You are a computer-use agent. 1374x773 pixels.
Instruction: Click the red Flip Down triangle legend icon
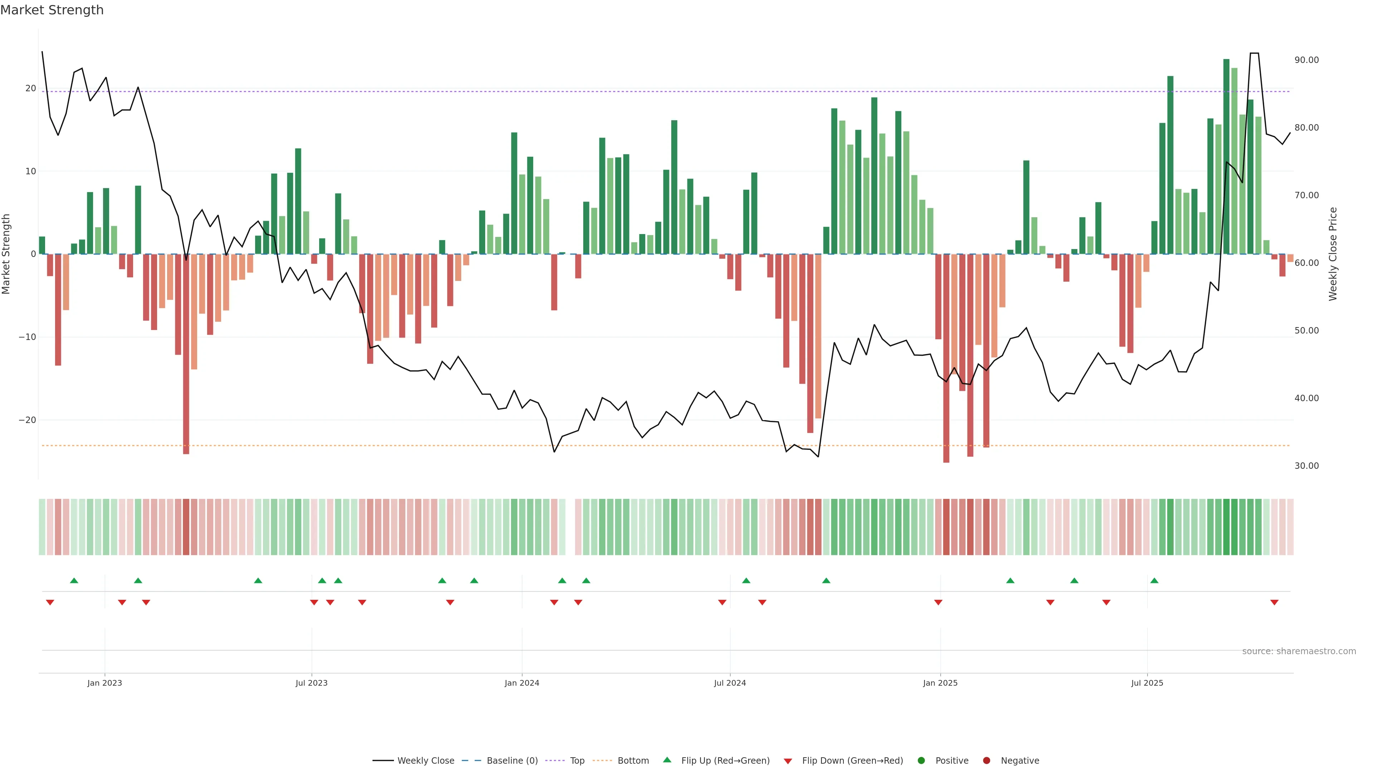click(788, 761)
